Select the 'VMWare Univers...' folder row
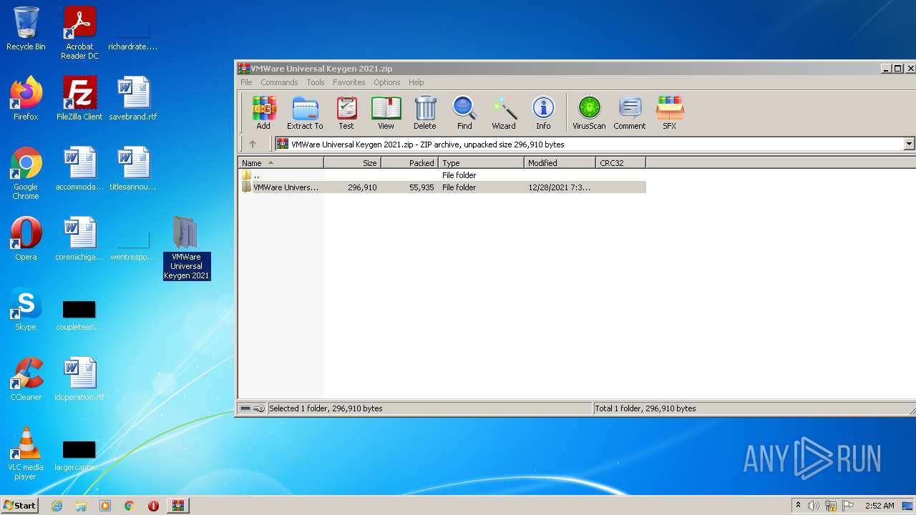This screenshot has width=916, height=515. 442,187
